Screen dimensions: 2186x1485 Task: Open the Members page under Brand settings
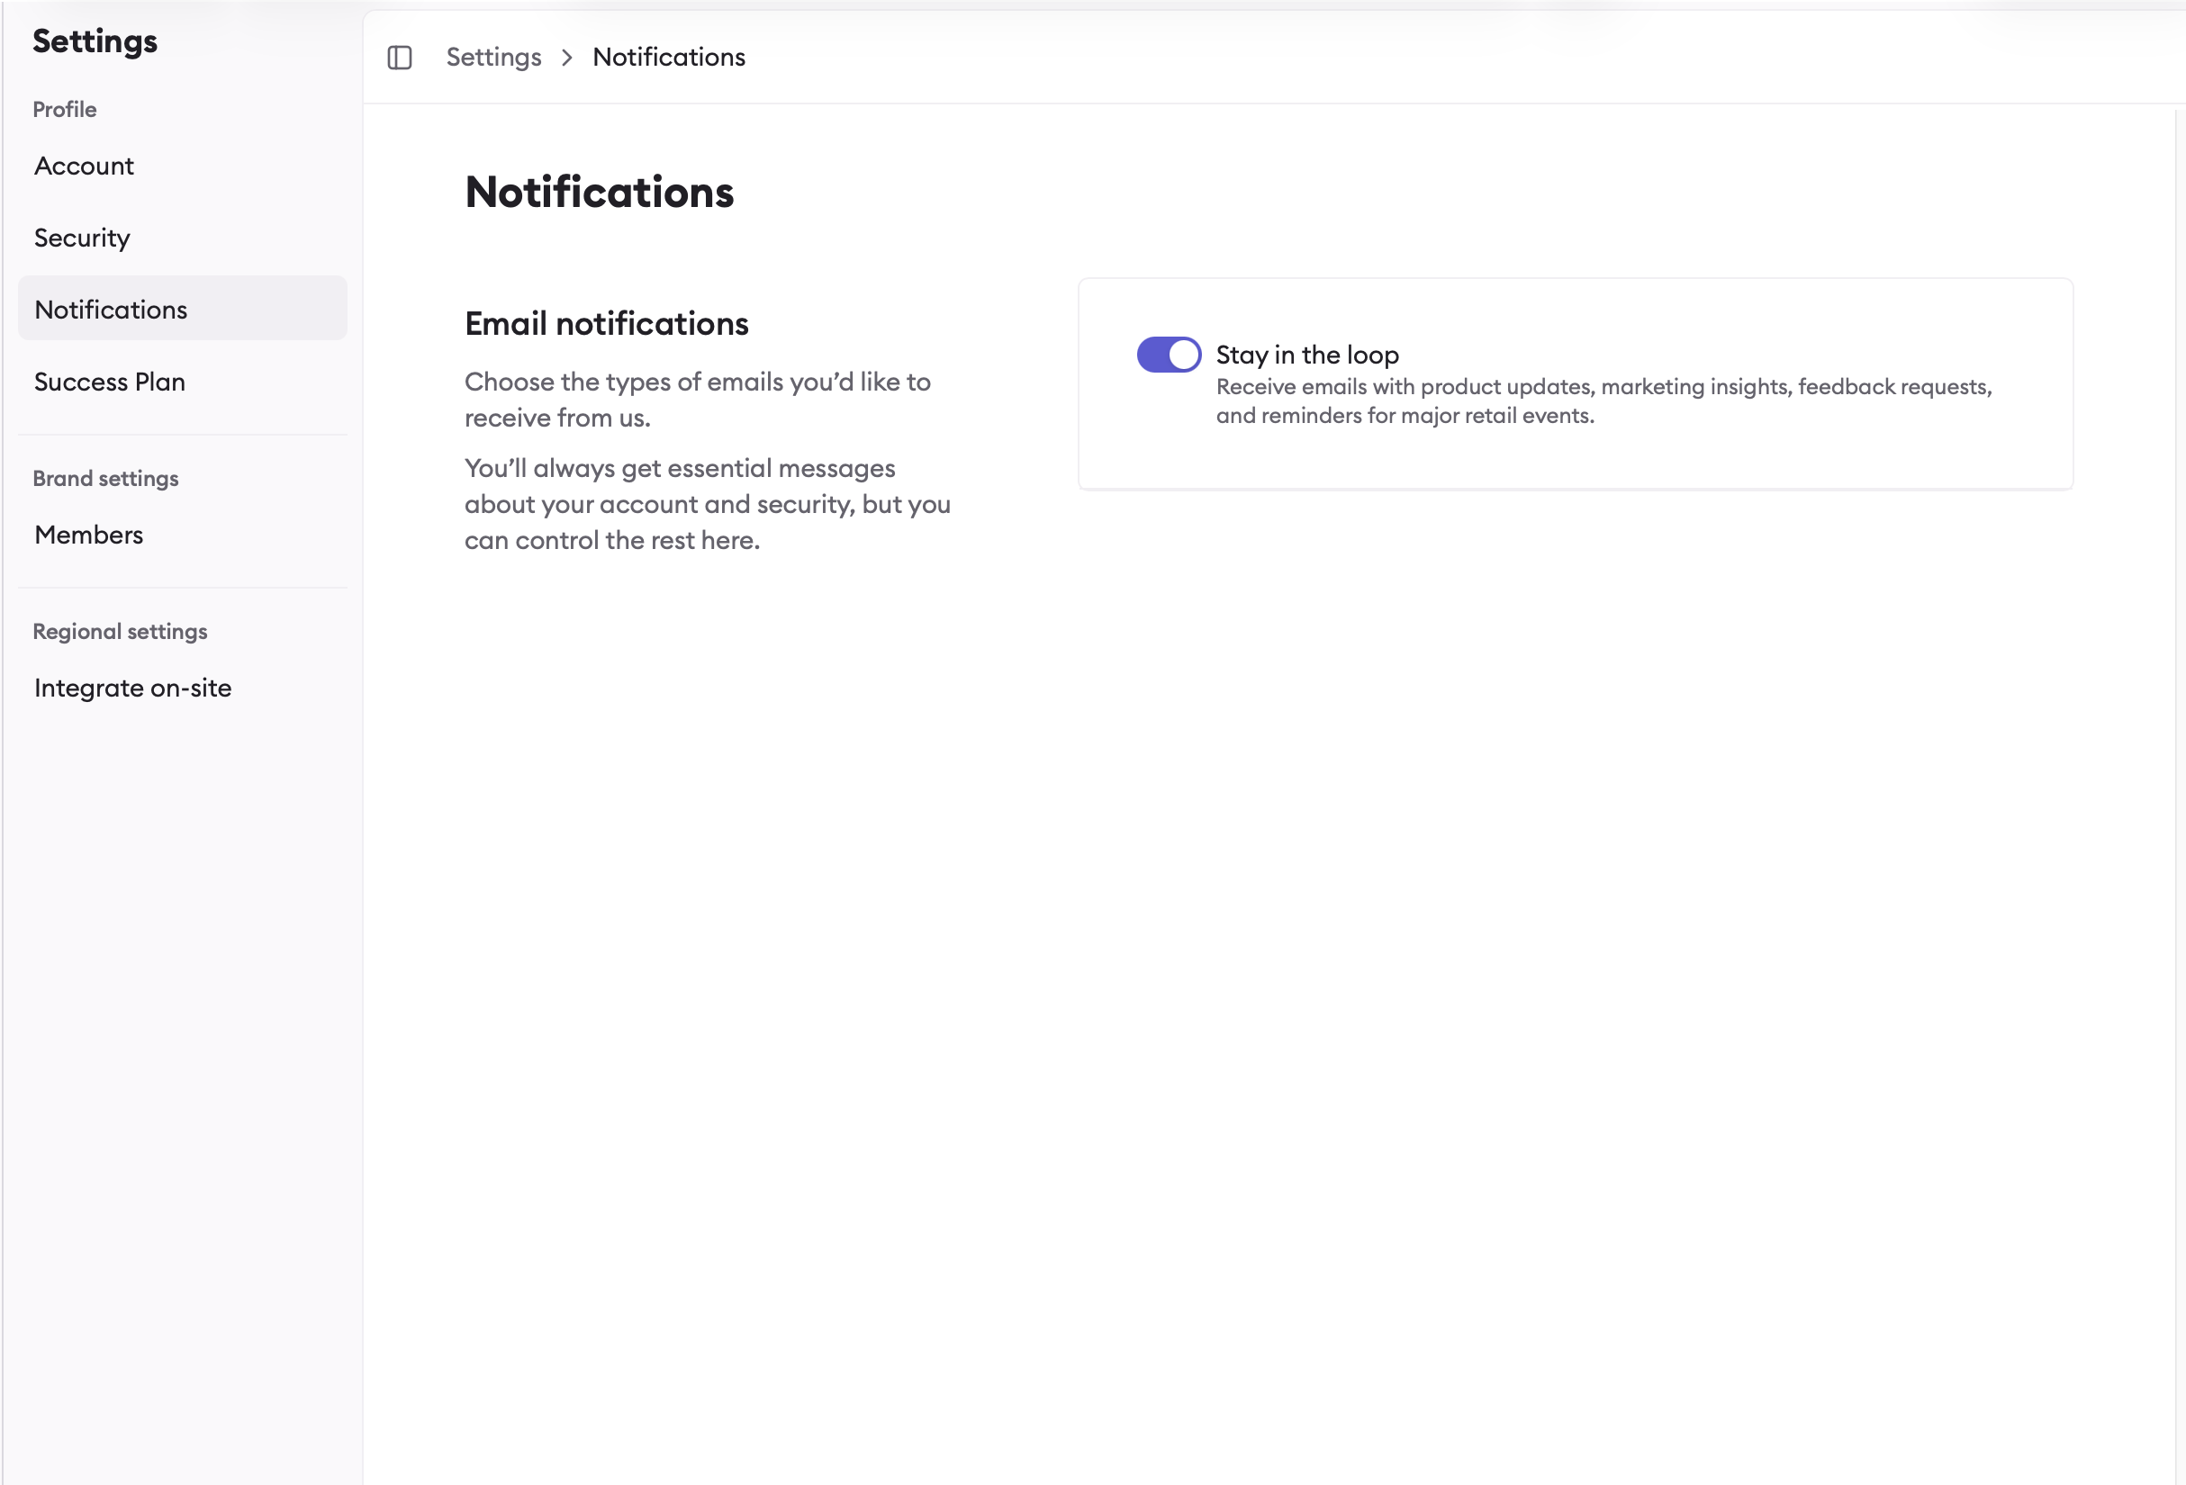[88, 535]
